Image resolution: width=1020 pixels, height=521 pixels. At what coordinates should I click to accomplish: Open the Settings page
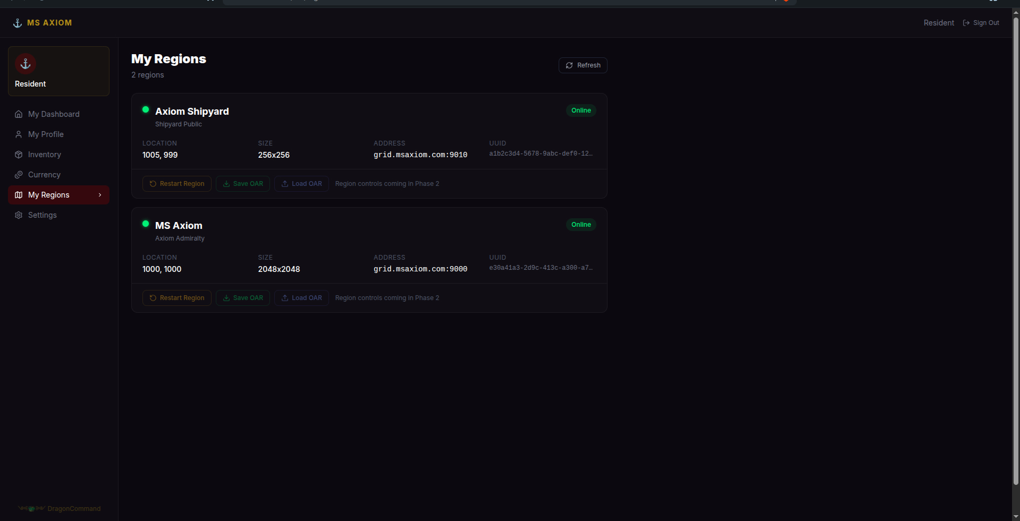click(58, 215)
